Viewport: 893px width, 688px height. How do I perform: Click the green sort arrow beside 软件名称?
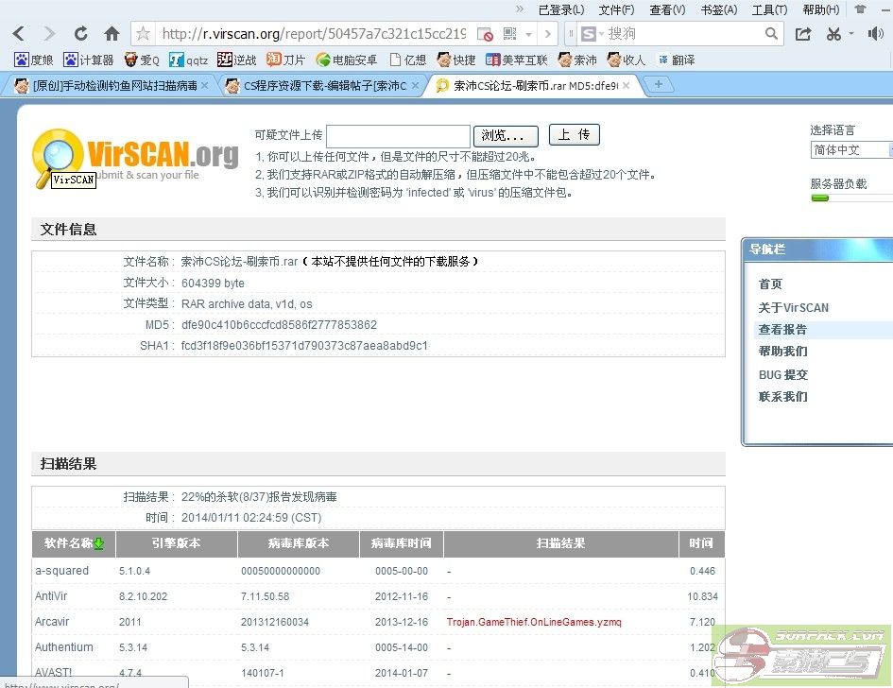[98, 543]
